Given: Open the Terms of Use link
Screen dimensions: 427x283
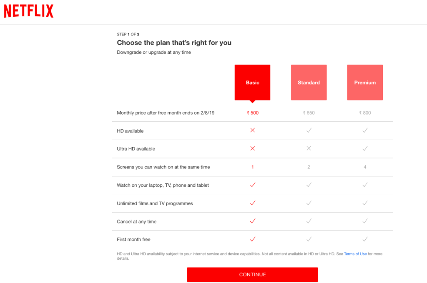Looking at the screenshot, I should pyautogui.click(x=355, y=253).
